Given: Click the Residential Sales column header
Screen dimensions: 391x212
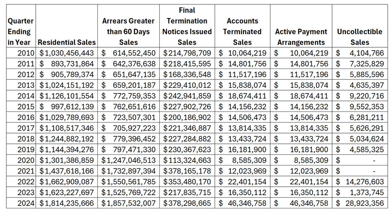Looking at the screenshot, I should click(67, 42).
